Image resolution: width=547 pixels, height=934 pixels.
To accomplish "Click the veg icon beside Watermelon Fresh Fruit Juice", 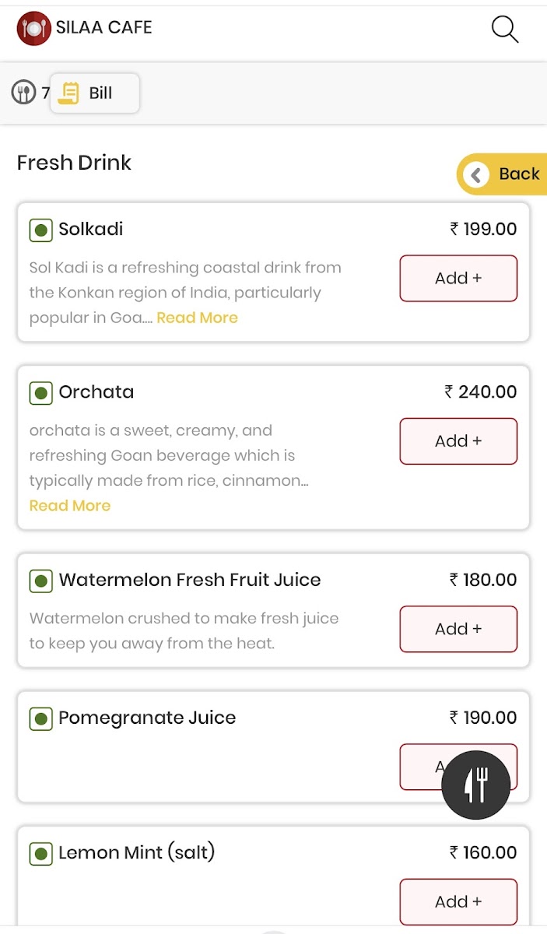I will click(40, 581).
